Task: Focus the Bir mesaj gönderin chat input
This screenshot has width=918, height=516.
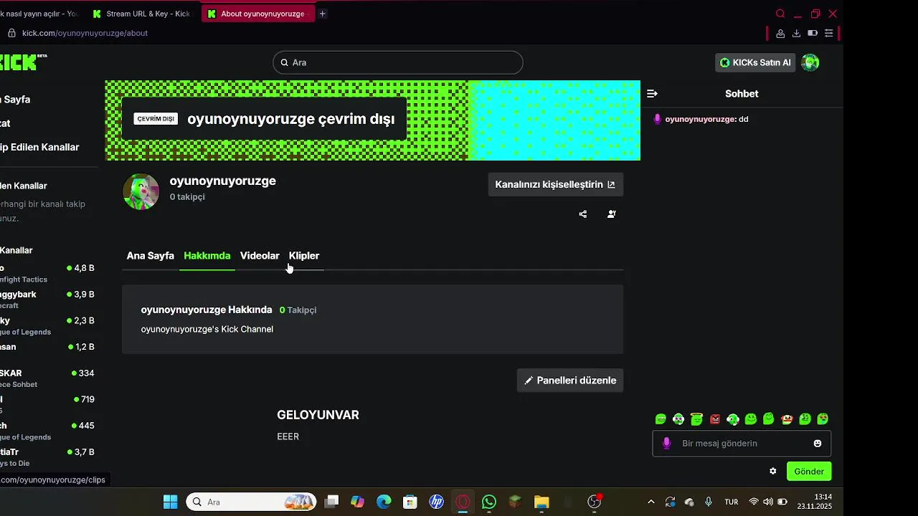Action: point(742,444)
